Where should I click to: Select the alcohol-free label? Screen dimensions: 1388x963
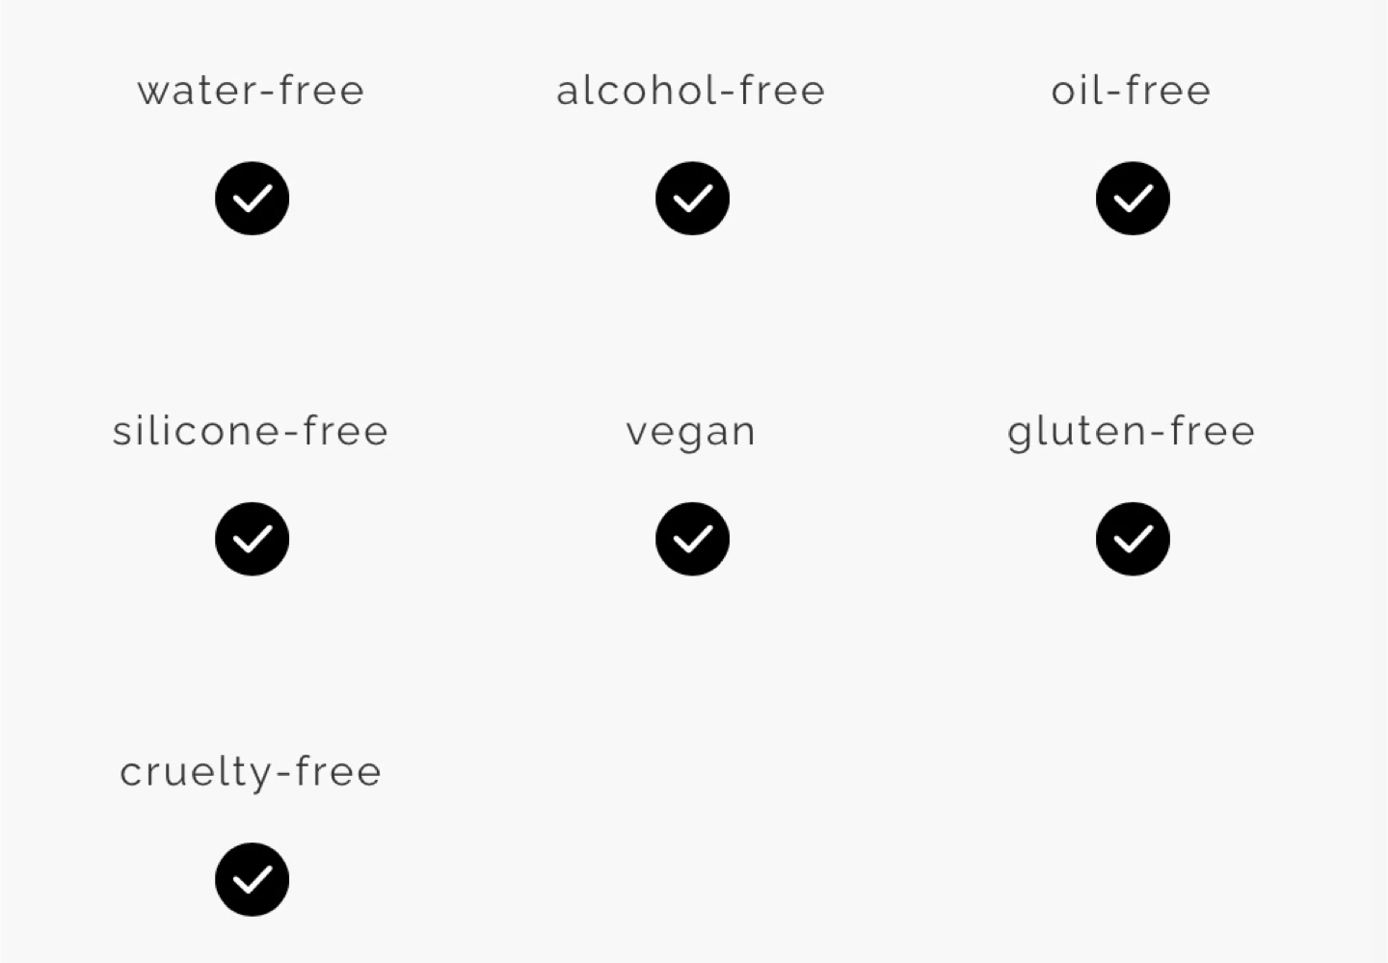pos(691,91)
